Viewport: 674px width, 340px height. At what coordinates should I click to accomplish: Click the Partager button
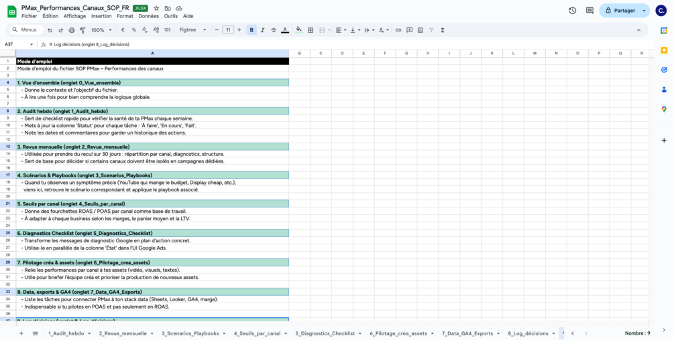tap(619, 11)
